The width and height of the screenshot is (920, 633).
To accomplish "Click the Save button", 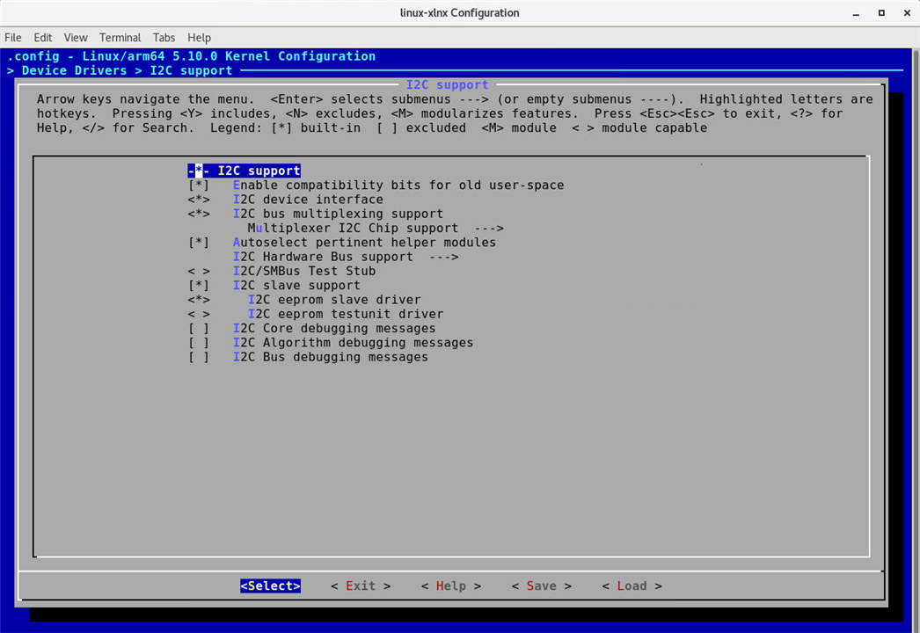I will (541, 586).
